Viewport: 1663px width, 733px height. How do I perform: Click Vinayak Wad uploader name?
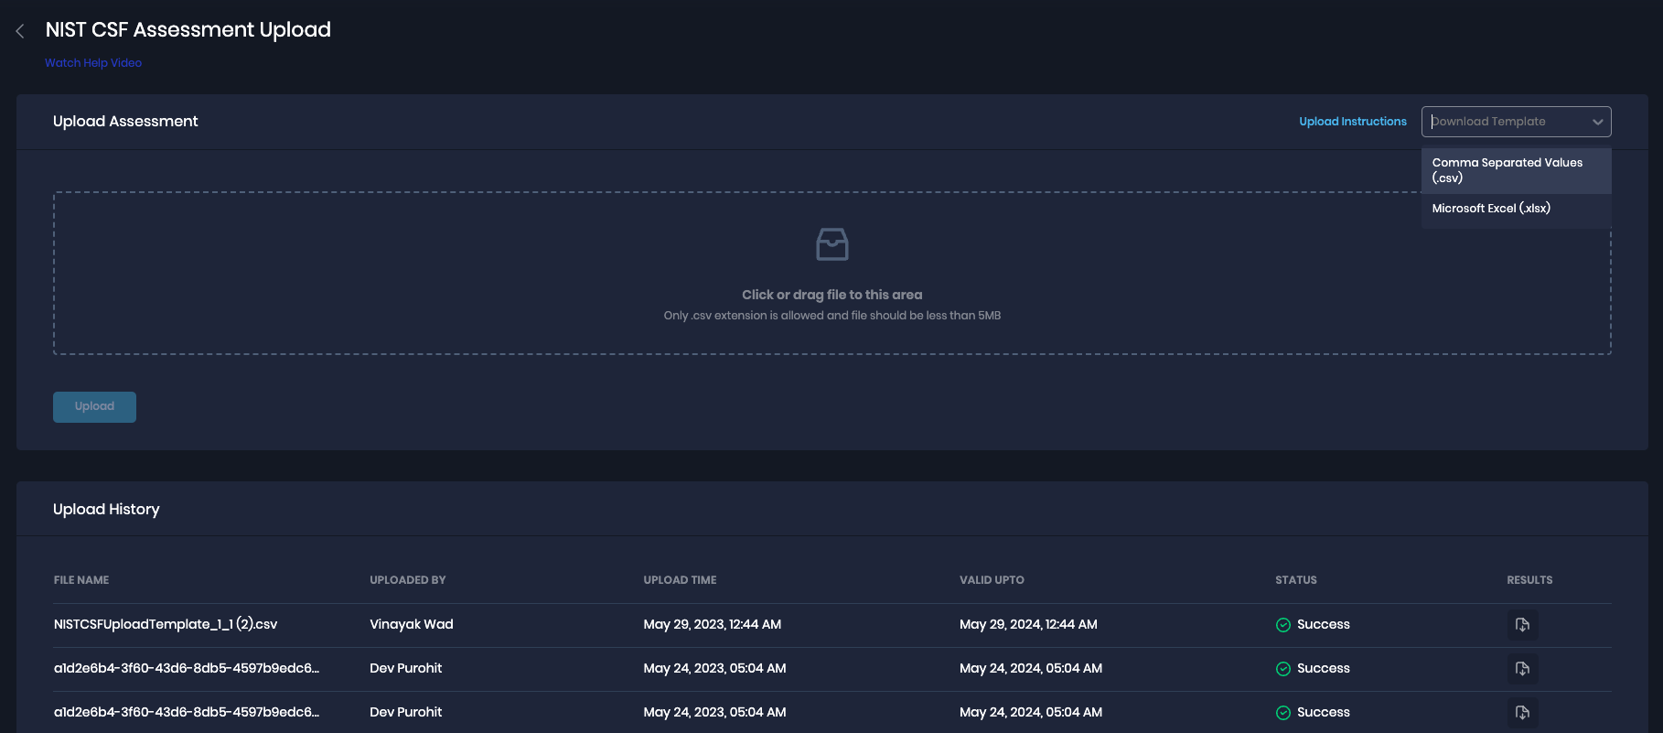tap(412, 624)
